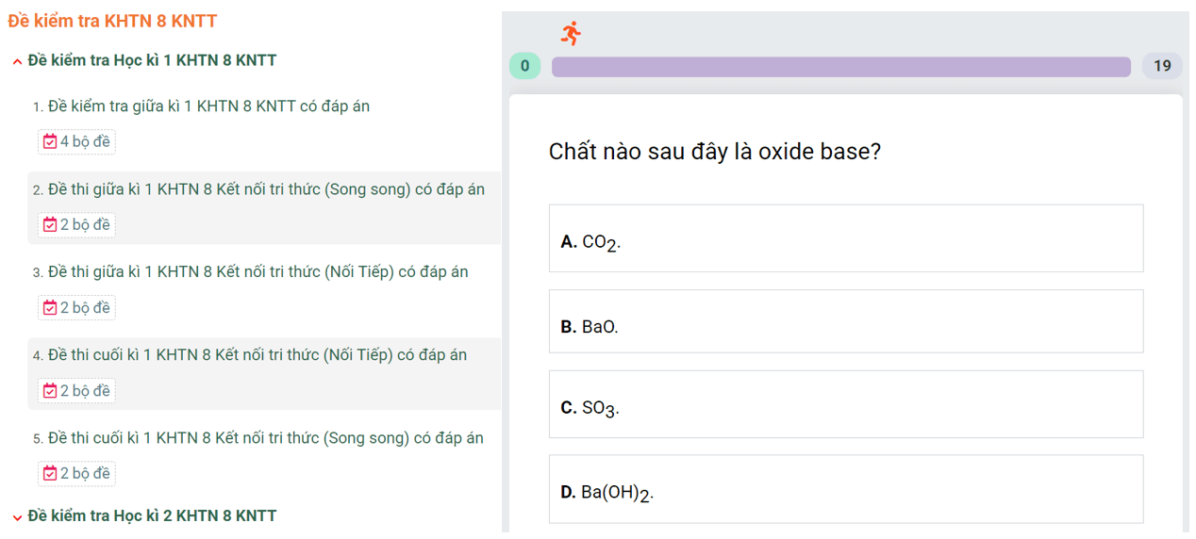Click the question count badge showing 19
This screenshot has width=1196, height=539.
pos(1162,66)
